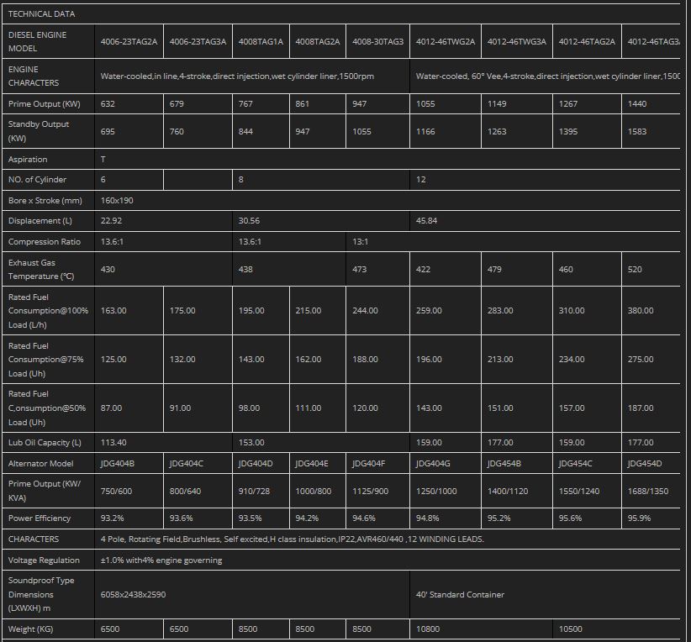
Task: Click the 1583 standby output value
Action: (640, 131)
